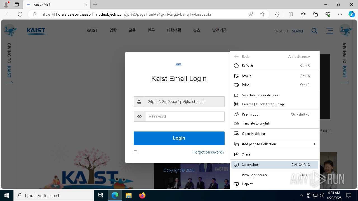Screen dimensions: 358x201
Task: Open the Collections toolbar icon
Action: click(x=315, y=14)
